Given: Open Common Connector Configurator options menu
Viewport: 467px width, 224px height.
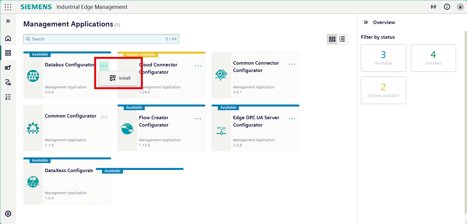Looking at the screenshot, I should pyautogui.click(x=292, y=64).
